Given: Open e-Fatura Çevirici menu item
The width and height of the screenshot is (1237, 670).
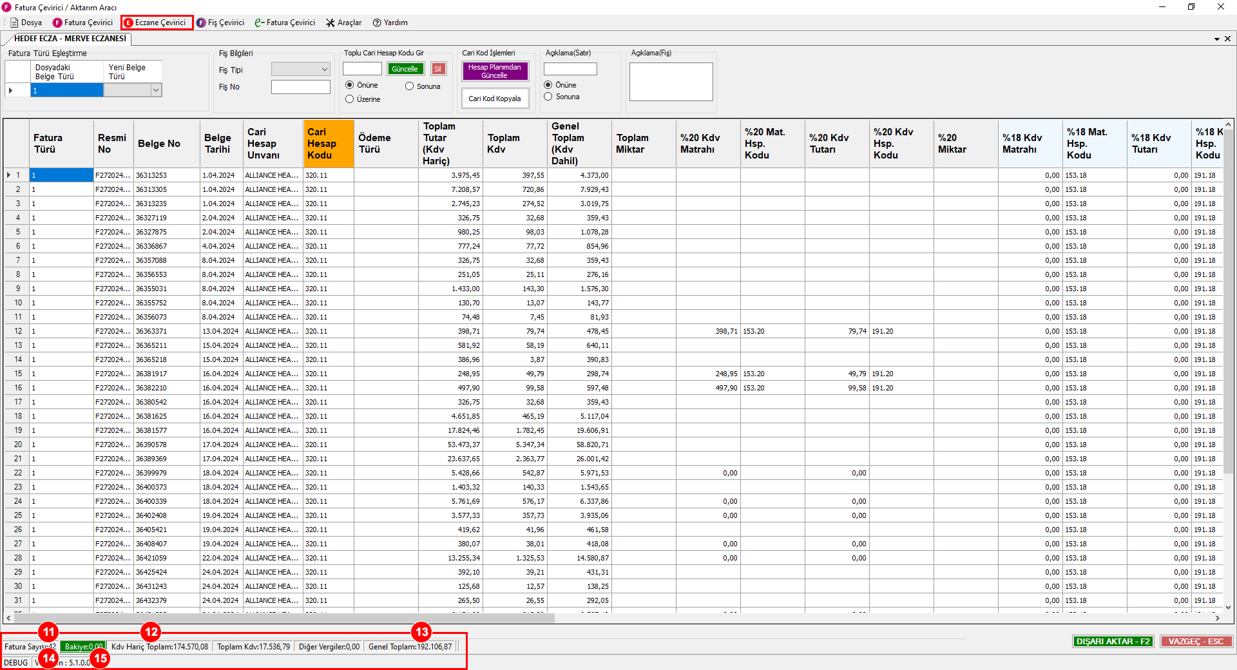Looking at the screenshot, I should 285,23.
